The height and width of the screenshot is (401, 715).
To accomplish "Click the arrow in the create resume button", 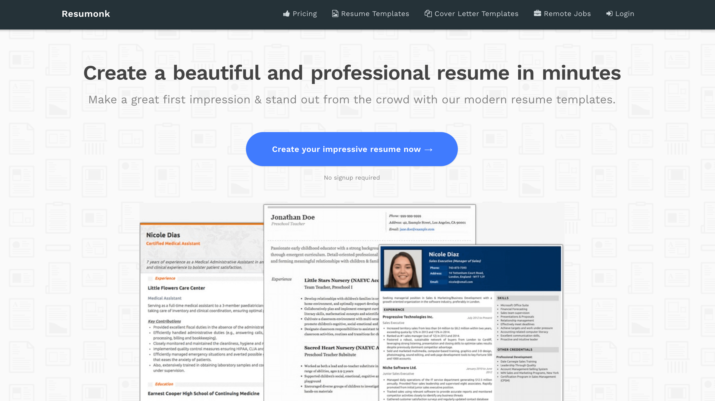I will (429, 150).
